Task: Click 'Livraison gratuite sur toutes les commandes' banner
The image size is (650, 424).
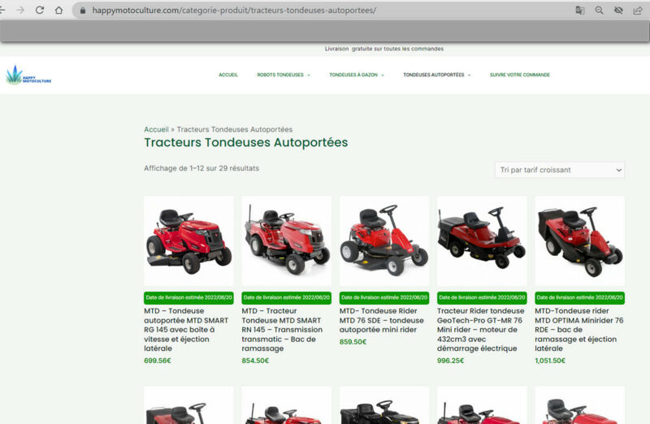Action: pyautogui.click(x=384, y=49)
